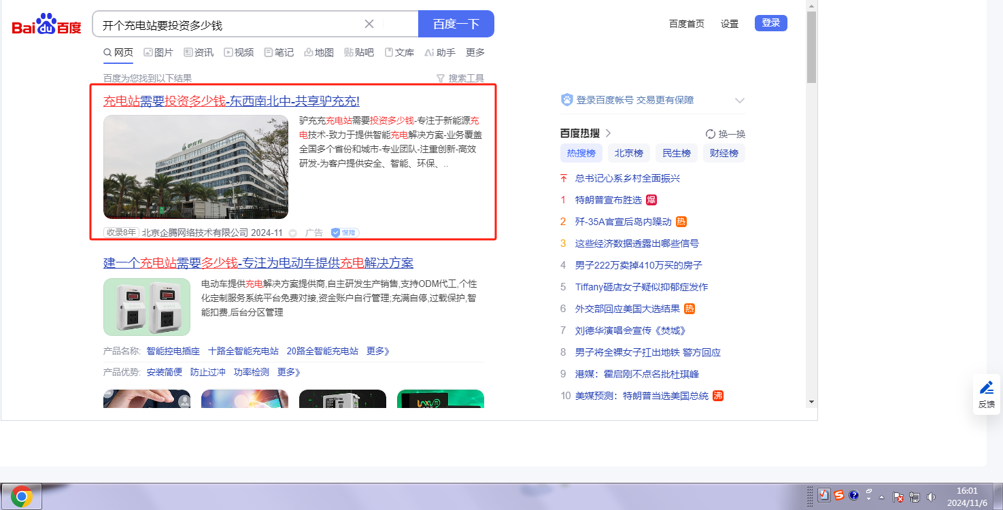1003x510 pixels.
Task: Open hot search 美媒预测:特朗普当选美国总统
Action: [642, 396]
